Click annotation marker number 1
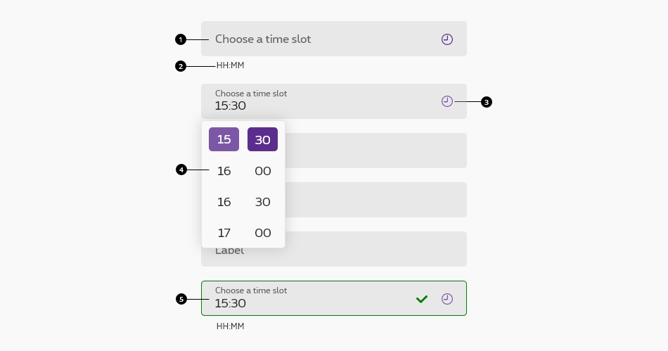 181,39
